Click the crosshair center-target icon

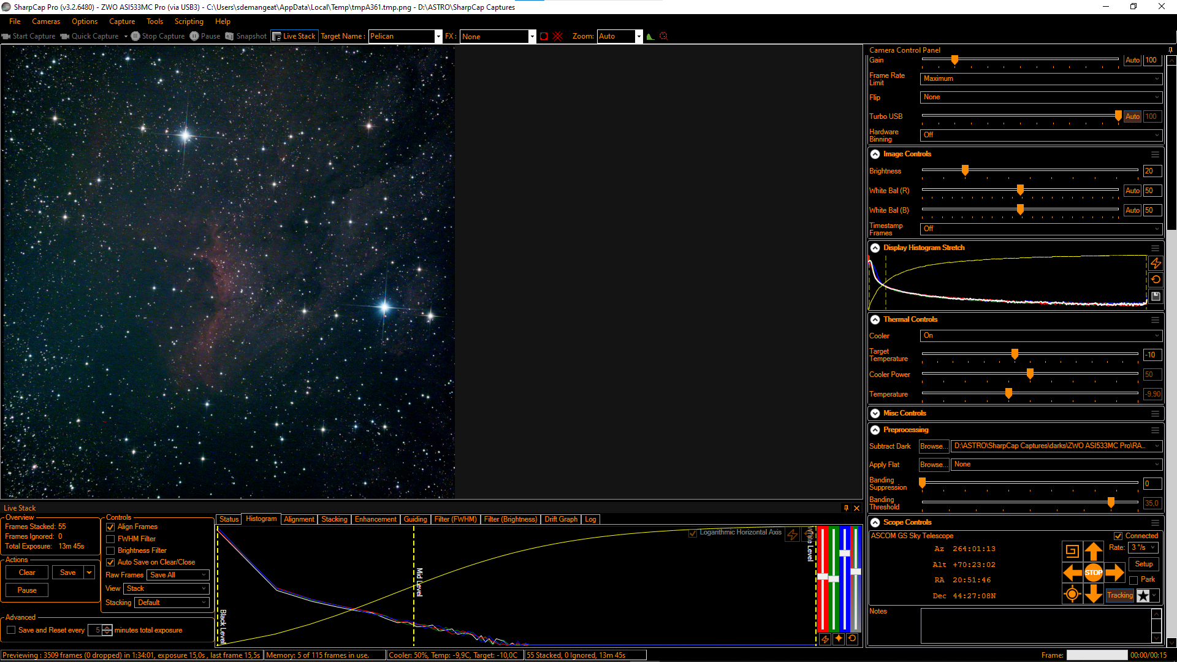(x=1072, y=595)
